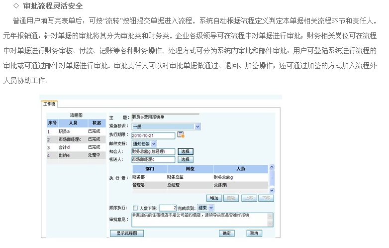Click 选择 button next to 知会人
The height and width of the screenshot is (248, 389).
pos(185,151)
